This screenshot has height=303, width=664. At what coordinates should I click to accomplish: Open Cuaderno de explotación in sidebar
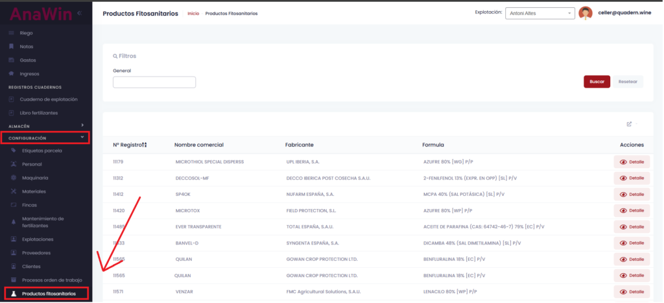click(49, 99)
